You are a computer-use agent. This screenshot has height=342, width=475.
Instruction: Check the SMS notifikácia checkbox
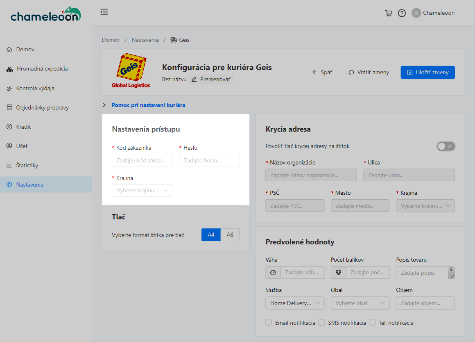(x=322, y=323)
